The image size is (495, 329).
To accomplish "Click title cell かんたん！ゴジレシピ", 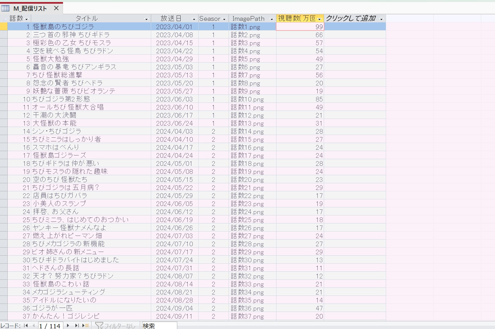I will coord(91,316).
